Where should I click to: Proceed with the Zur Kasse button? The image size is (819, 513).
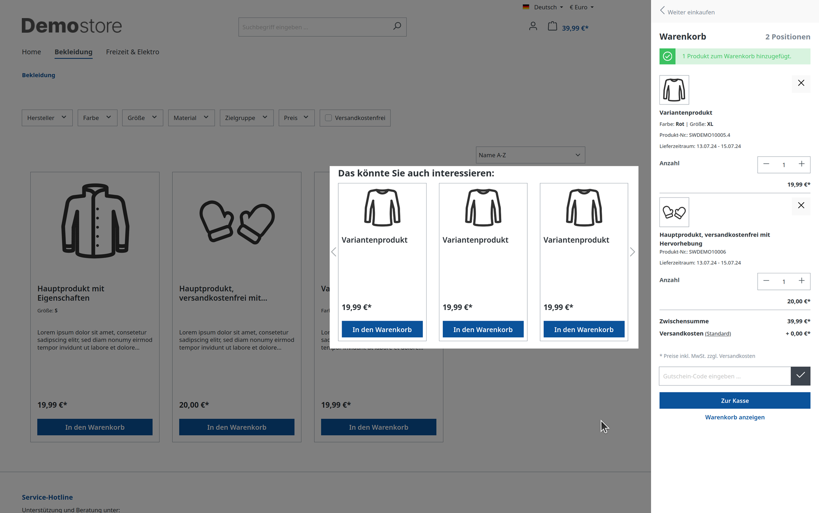(x=735, y=400)
